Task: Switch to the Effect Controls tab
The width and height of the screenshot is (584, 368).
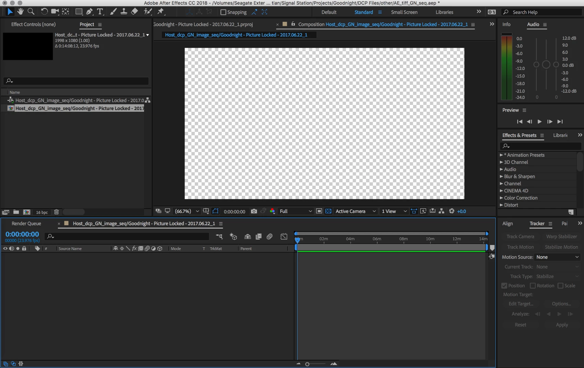Action: [33, 25]
